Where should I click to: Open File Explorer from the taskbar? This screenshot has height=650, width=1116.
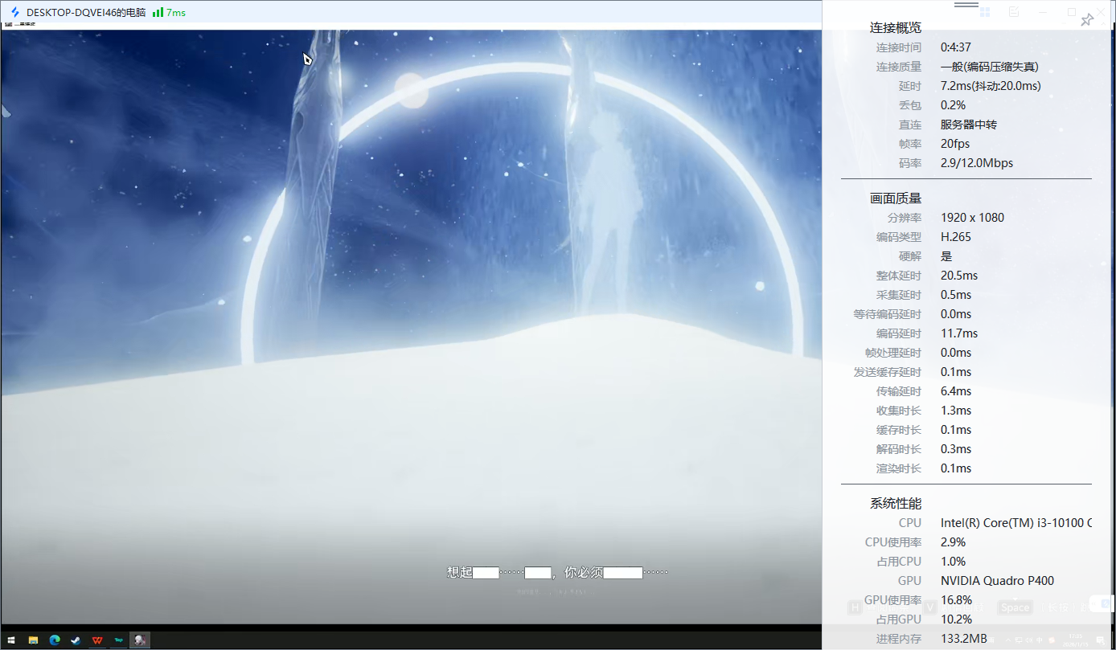click(33, 640)
